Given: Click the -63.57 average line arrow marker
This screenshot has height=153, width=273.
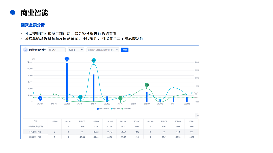Looking at the screenshot, I should point(192,98).
